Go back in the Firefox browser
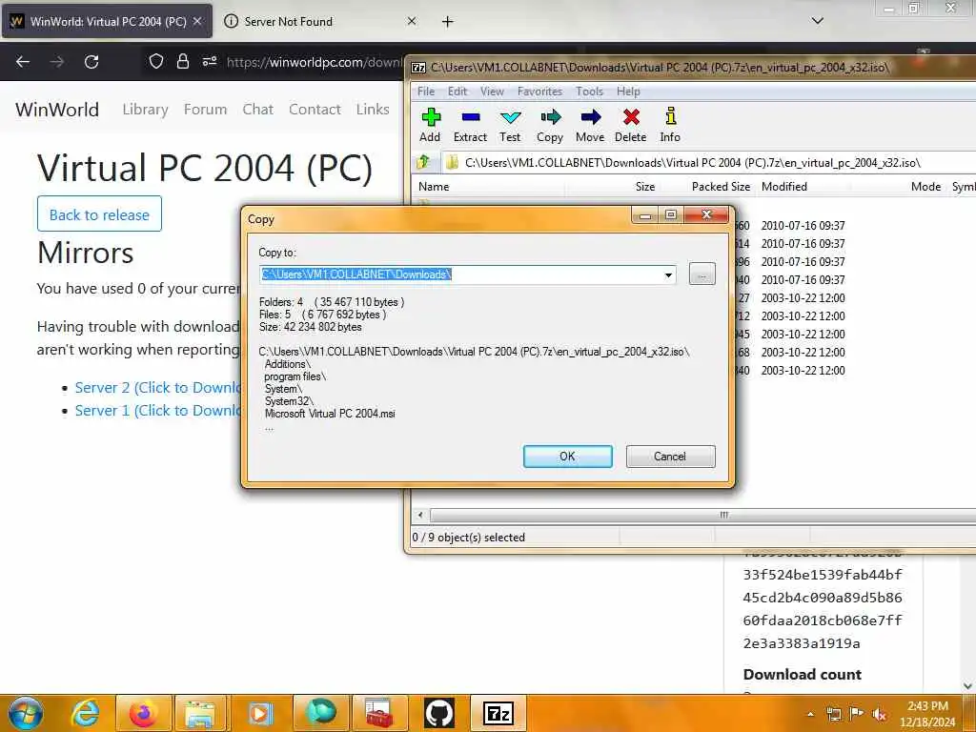Screen dimensions: 976x732 (x=23, y=62)
